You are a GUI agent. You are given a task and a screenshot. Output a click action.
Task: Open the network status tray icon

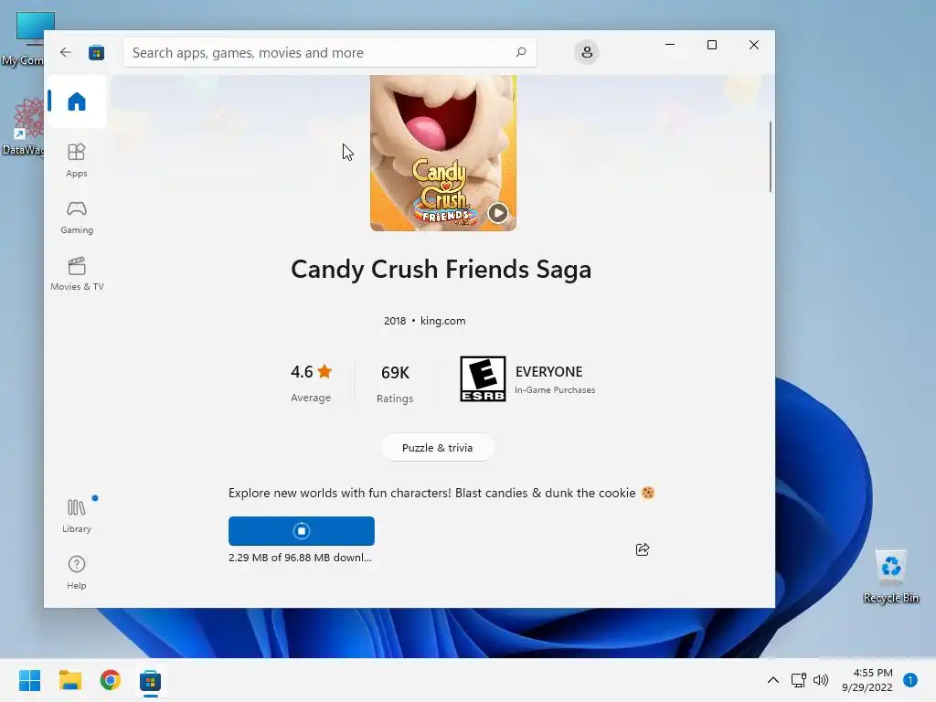tap(798, 680)
